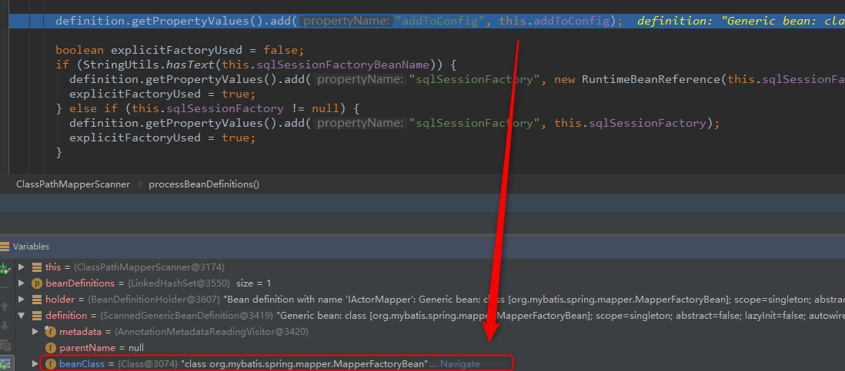Image resolution: width=845 pixels, height=371 pixels.
Task: Click the field icon beside parentName
Action: point(51,347)
